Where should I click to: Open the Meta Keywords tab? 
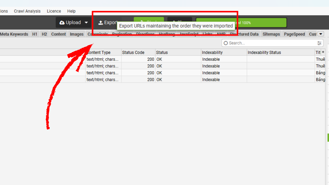point(14,34)
